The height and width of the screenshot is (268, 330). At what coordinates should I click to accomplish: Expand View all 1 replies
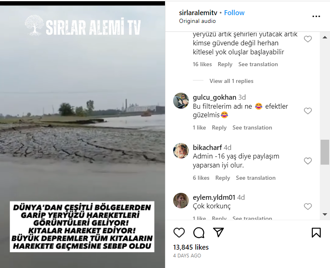[x=231, y=81]
